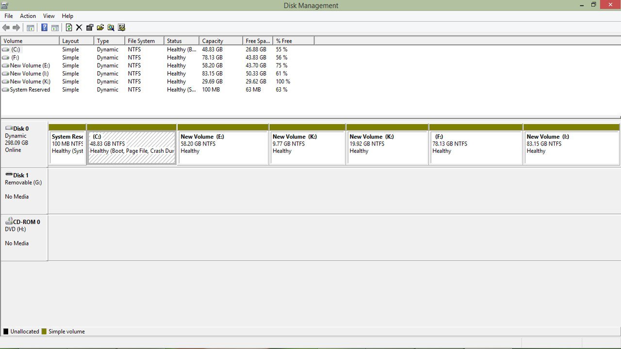Click the Settings icon at toolbar end
Screen dimensions: 621x349
tap(122, 28)
